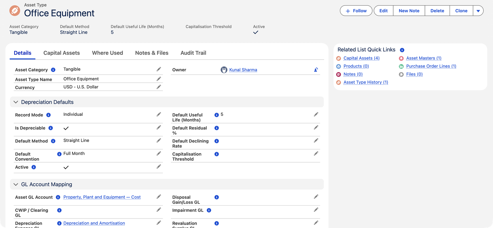Open Asset Type History (1) quick link
The width and height of the screenshot is (493, 228).
pos(366,82)
